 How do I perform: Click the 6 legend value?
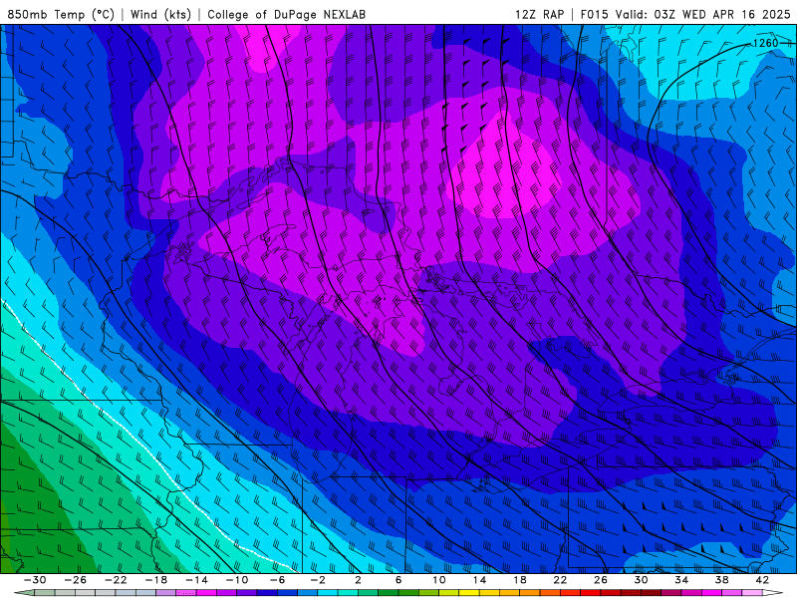pyautogui.click(x=398, y=580)
